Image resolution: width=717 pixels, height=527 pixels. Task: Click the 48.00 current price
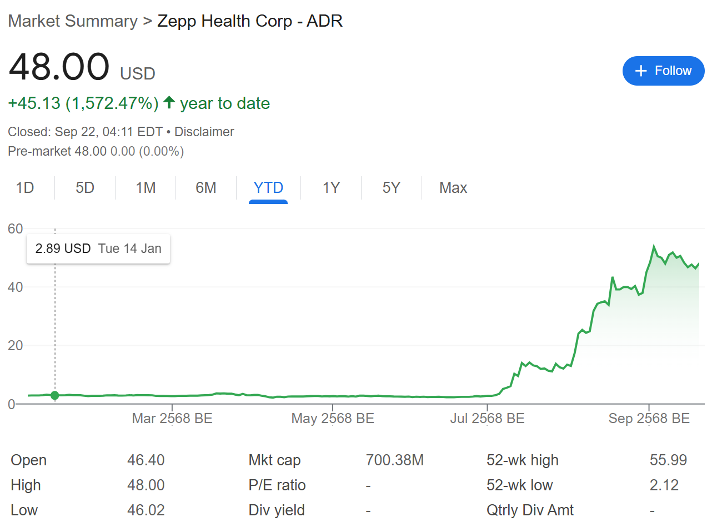[59, 67]
